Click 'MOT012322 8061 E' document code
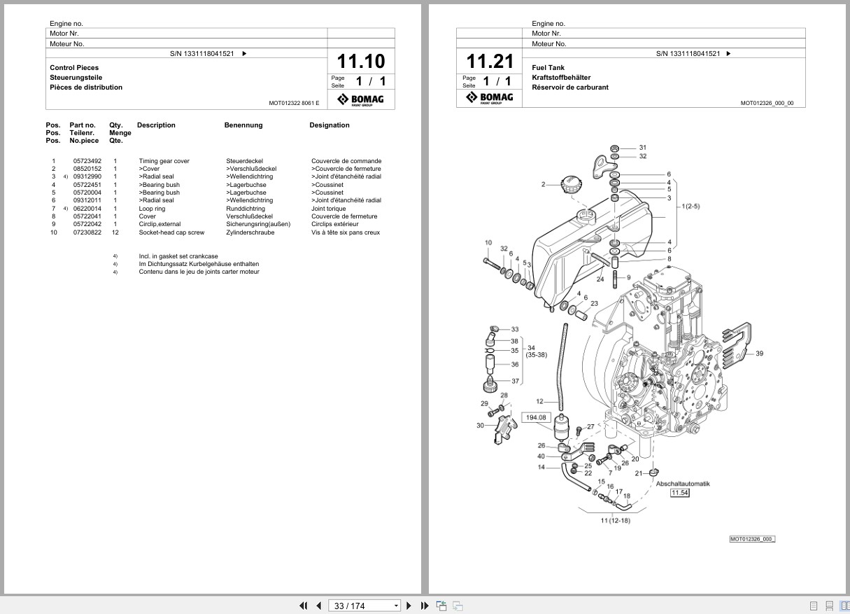 tap(294, 103)
